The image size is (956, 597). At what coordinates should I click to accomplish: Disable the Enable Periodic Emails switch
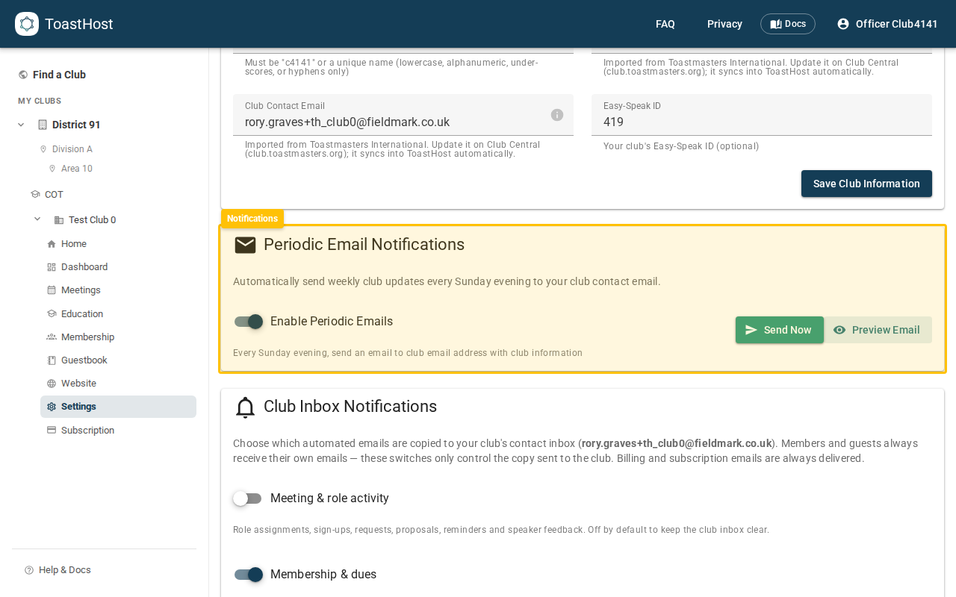249,322
